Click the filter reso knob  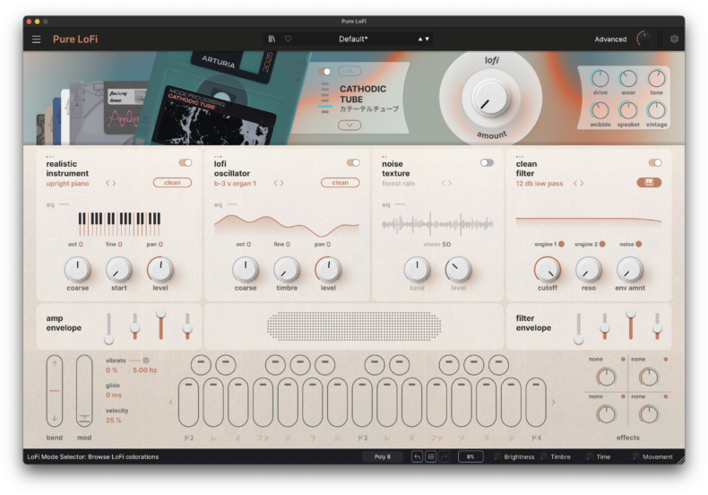(588, 270)
